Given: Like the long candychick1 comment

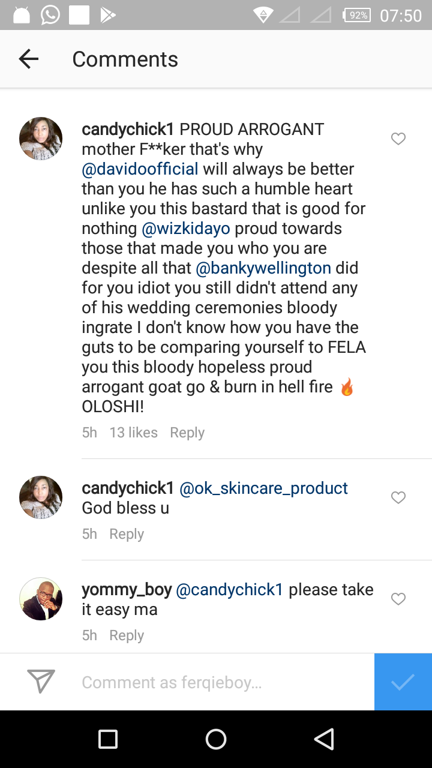Looking at the screenshot, I should pyautogui.click(x=398, y=139).
